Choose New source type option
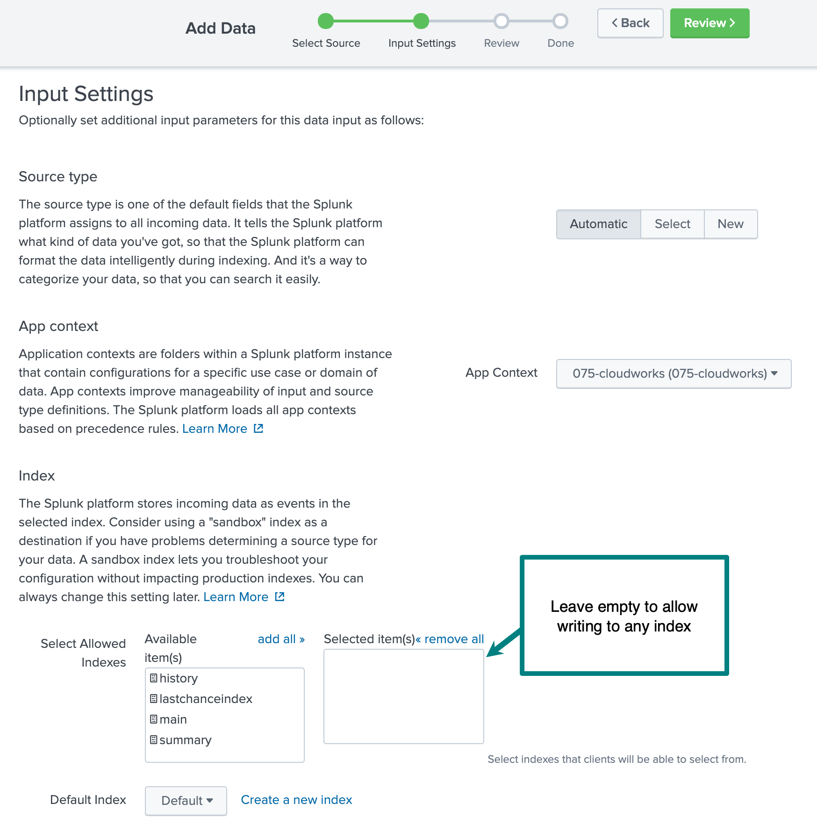The image size is (817, 832). [731, 224]
